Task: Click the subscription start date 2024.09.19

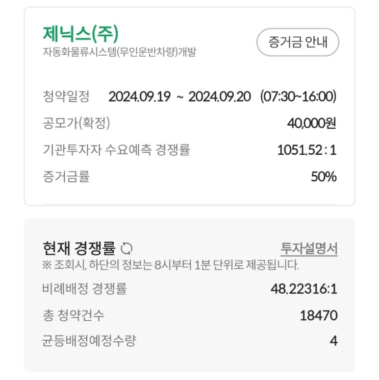Action: pyautogui.click(x=139, y=96)
